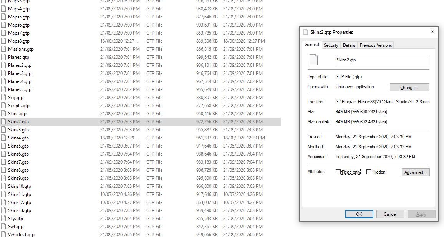This screenshot has height=237, width=444.
Task: Click the file icon beside Skins9.gtp
Action: (x=3, y=178)
